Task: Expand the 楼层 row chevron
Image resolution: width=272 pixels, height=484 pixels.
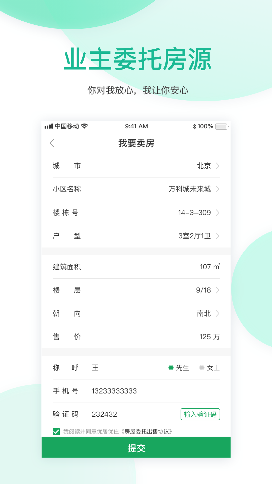Action: [x=218, y=290]
